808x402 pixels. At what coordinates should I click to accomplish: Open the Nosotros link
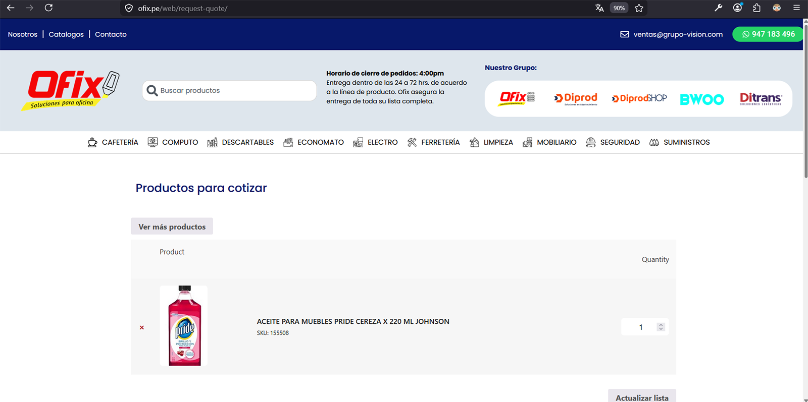point(23,34)
